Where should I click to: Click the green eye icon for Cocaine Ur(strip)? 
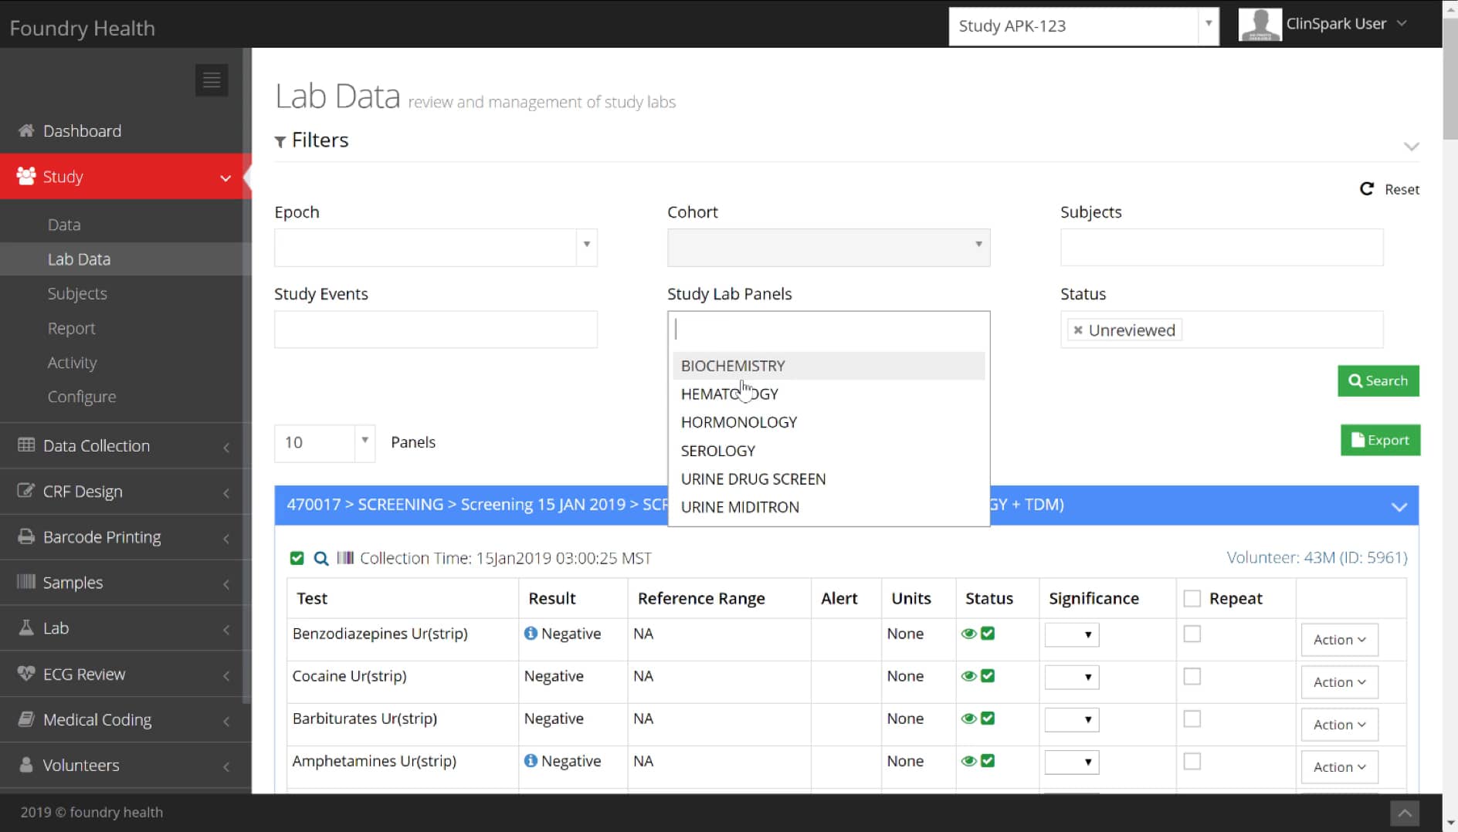pyautogui.click(x=968, y=676)
